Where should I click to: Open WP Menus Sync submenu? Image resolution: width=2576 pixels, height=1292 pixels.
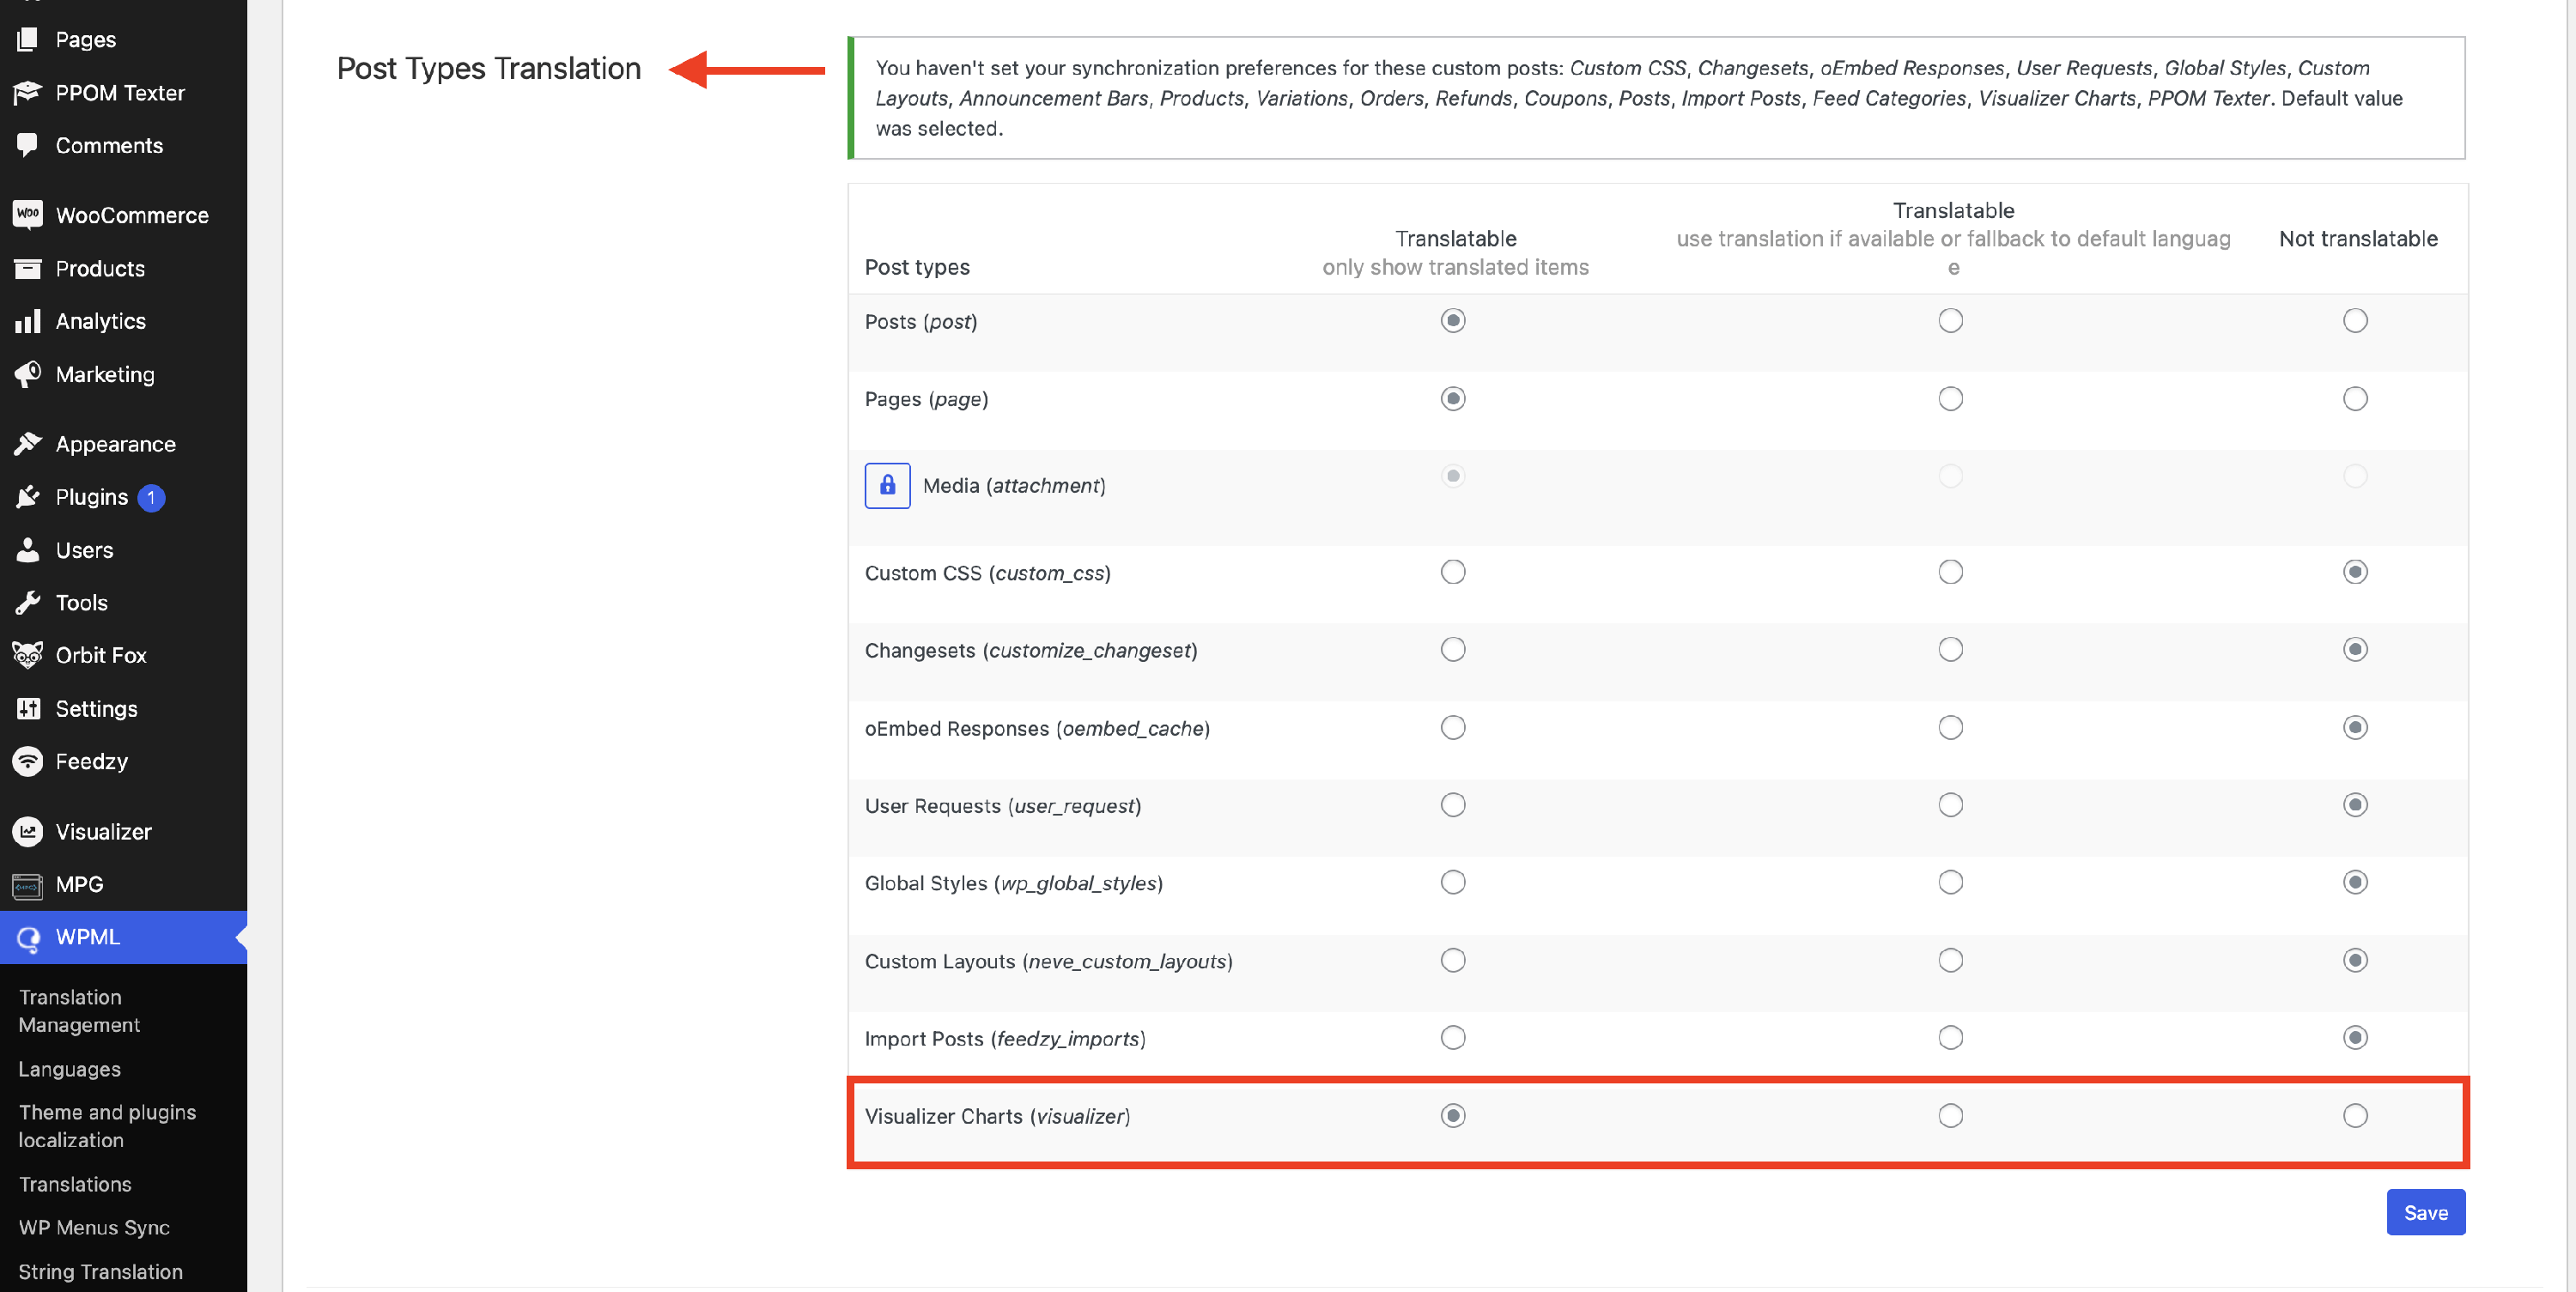94,1227
